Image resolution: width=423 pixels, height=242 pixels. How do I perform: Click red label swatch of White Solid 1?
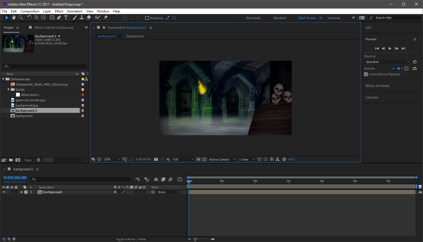pos(82,95)
